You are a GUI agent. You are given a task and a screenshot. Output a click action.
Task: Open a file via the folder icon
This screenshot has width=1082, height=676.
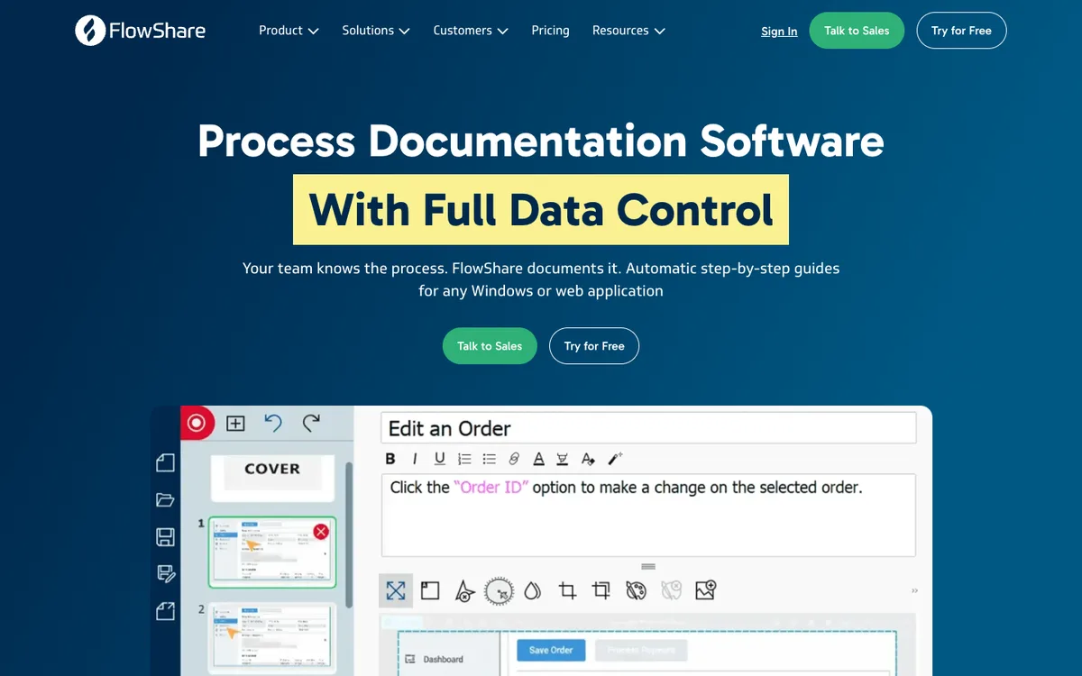[x=165, y=499]
